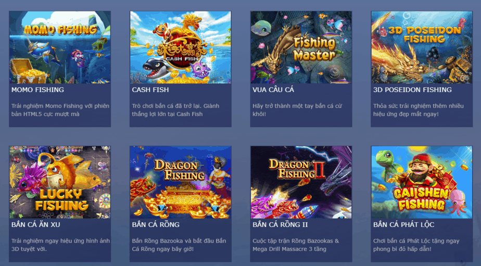The height and width of the screenshot is (266, 481).
Task: Click the VUA CÂU CÁ title
Action: point(273,90)
